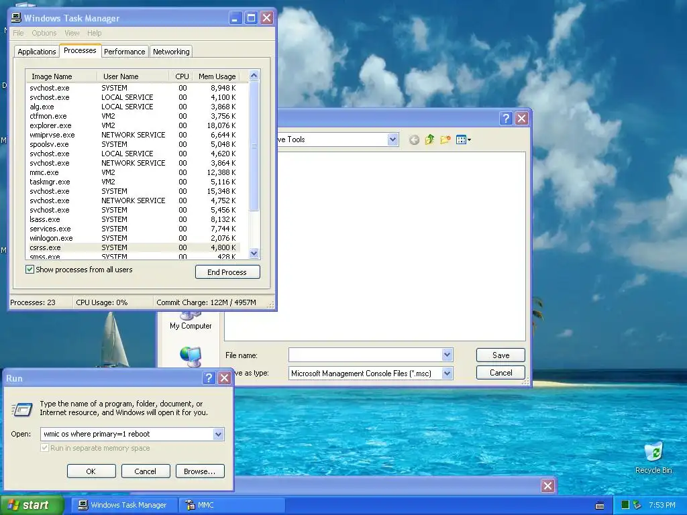Toggle Show processes from all users
The height and width of the screenshot is (515, 687).
[x=30, y=270]
